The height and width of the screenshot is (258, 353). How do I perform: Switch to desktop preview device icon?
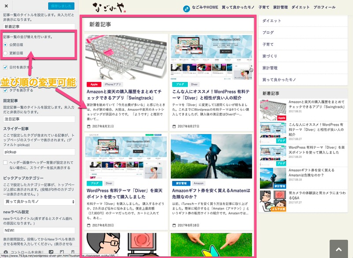coord(51,252)
